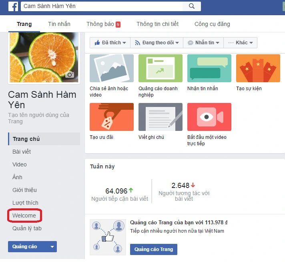Viewport: 285px width, 265px height.
Task: Click the Facebook logo icon
Action: (x=14, y=6)
